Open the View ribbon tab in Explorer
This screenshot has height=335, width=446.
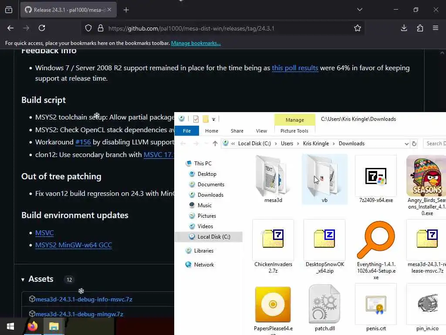click(x=261, y=131)
